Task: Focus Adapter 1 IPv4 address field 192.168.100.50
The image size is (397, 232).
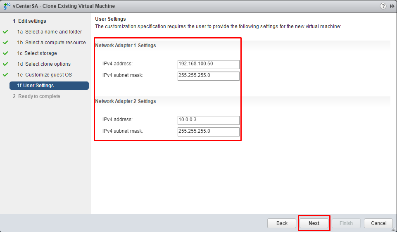Action: [x=208, y=65]
